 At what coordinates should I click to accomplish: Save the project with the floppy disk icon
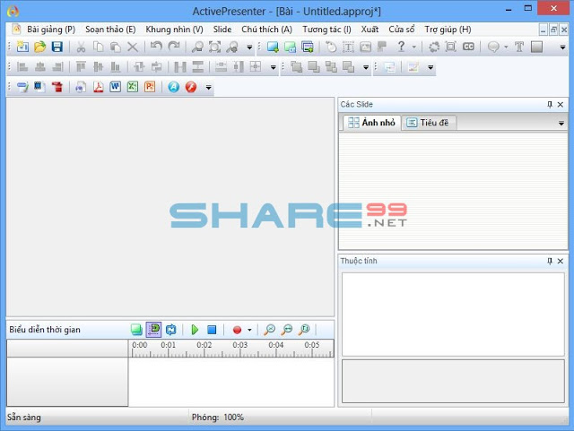point(57,47)
